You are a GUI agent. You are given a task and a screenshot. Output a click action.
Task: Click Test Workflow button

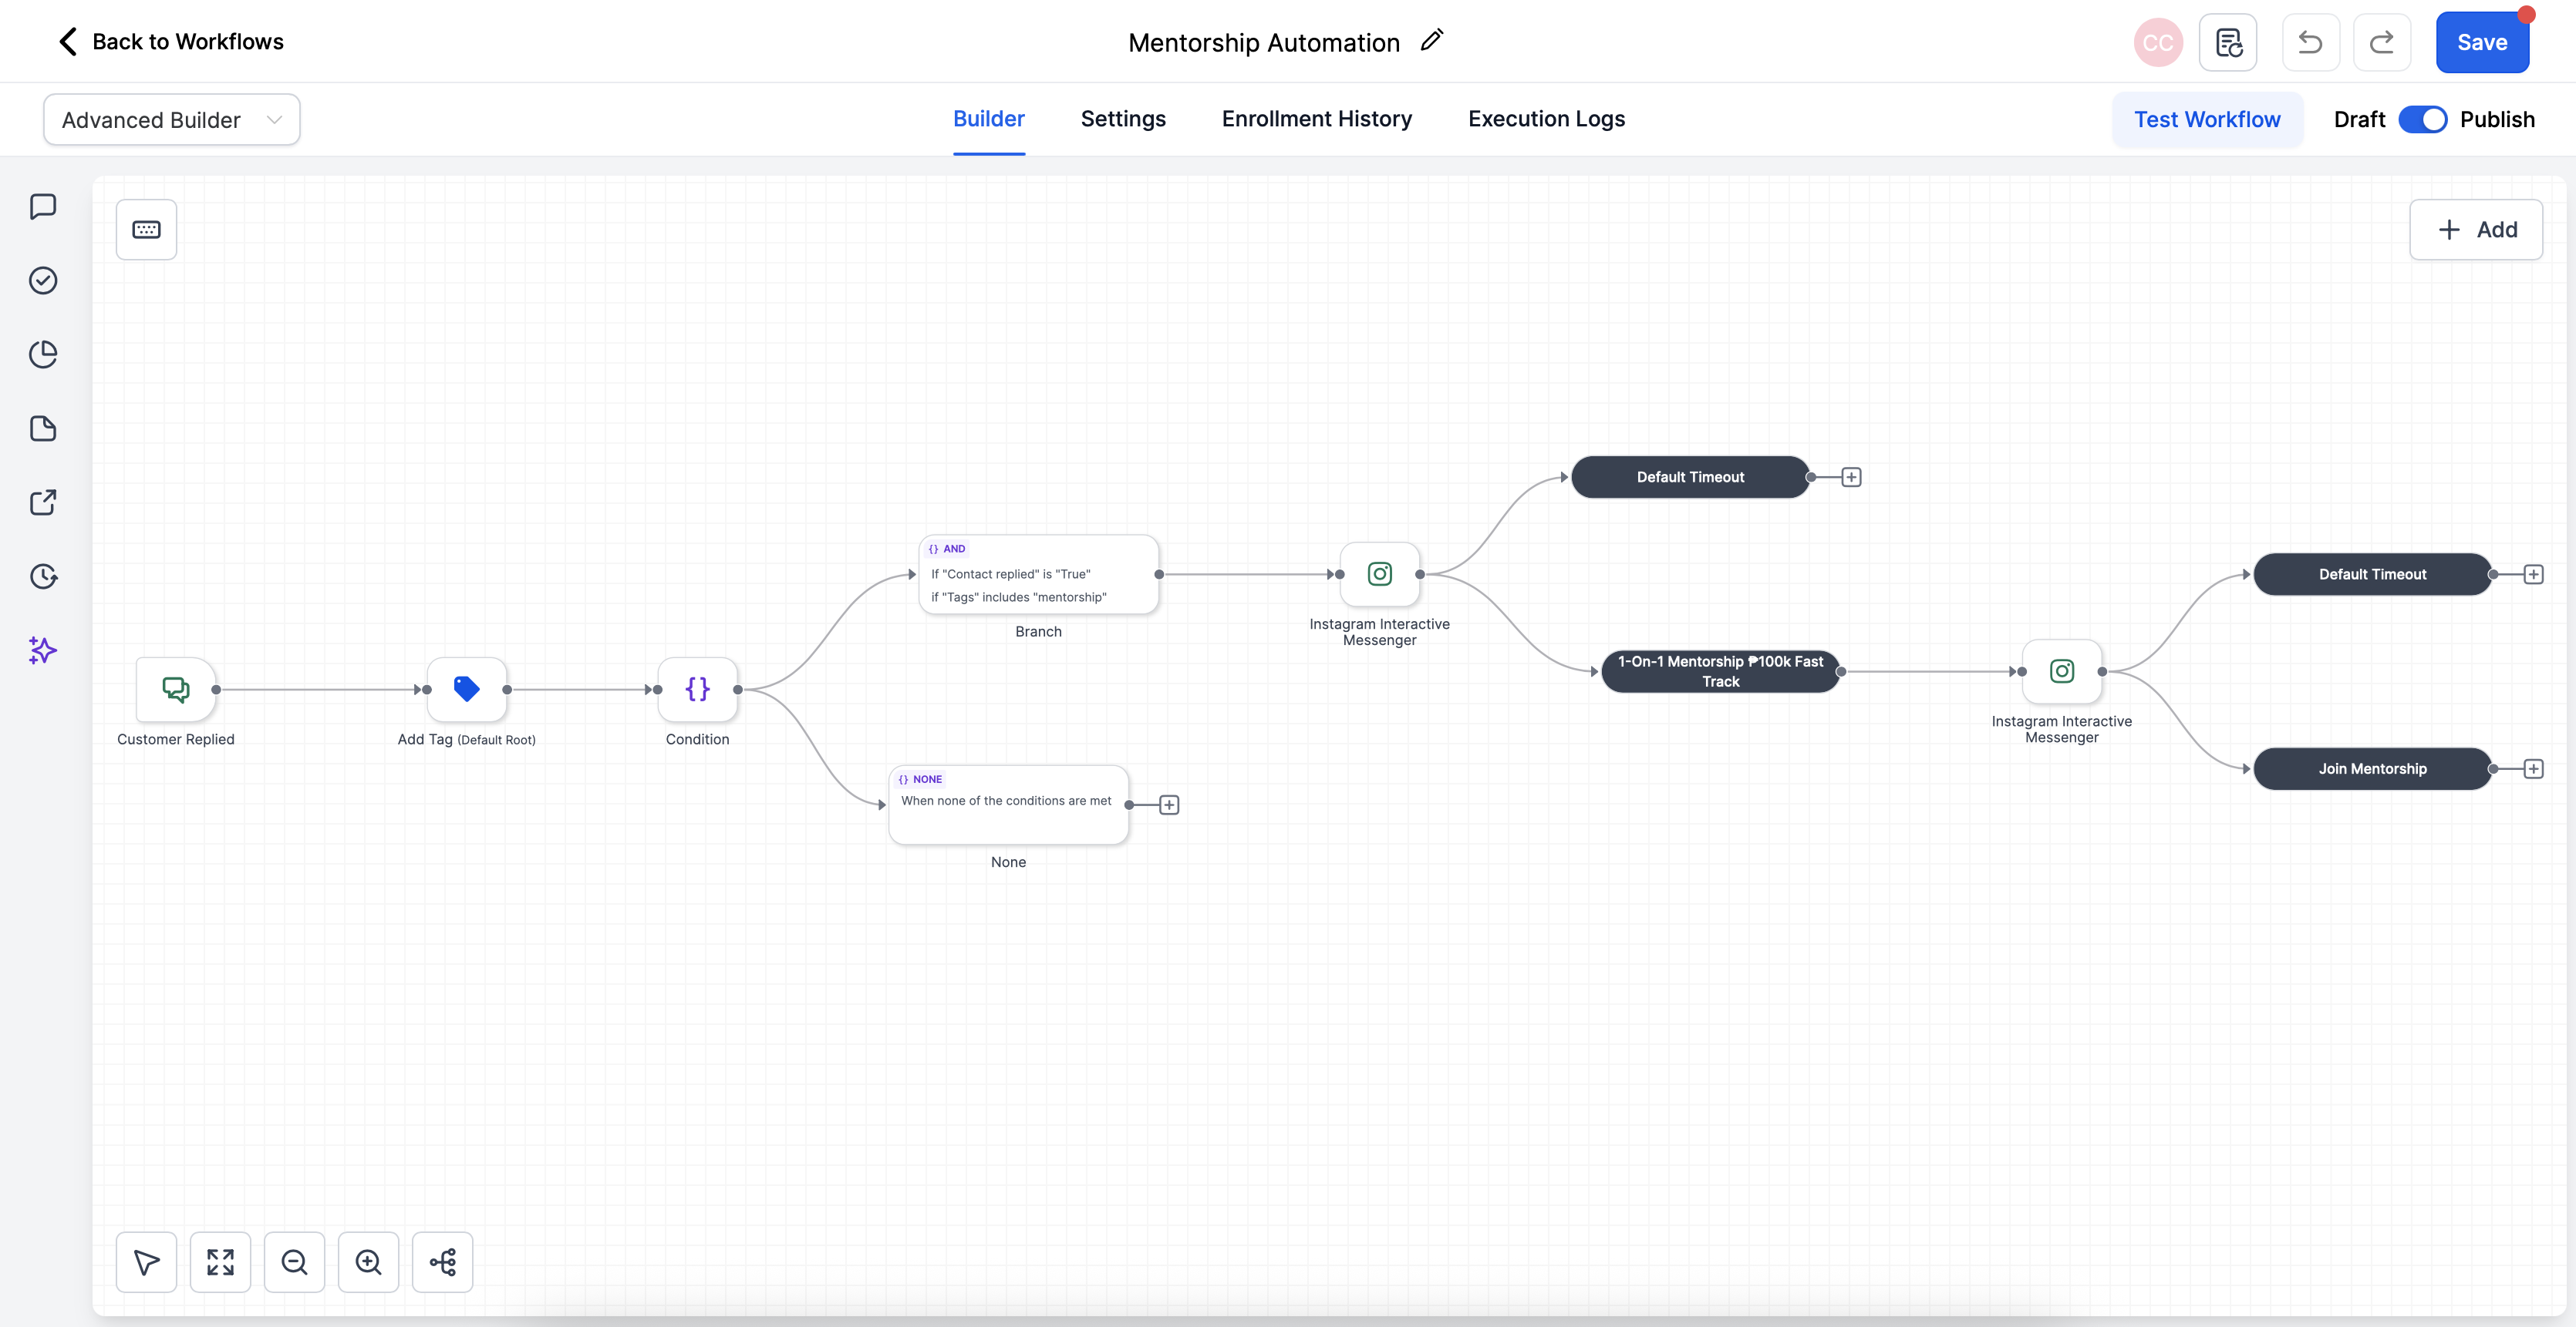(x=2207, y=120)
